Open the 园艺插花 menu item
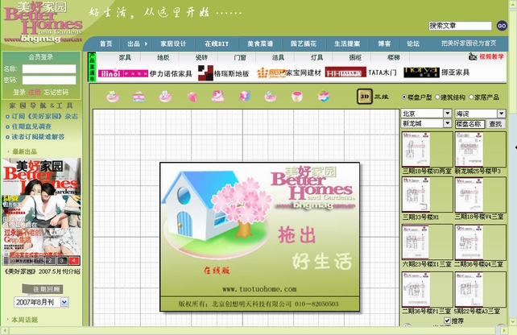Viewport: 517px width, 335px height. pos(304,43)
